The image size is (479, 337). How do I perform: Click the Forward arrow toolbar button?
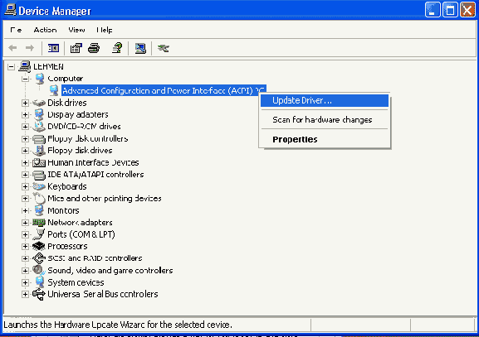[30, 48]
